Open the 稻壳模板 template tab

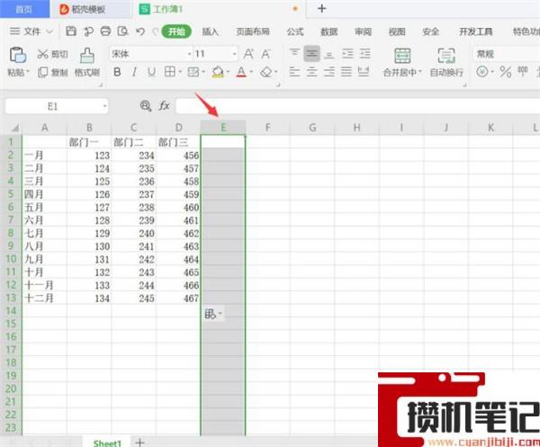[91, 9]
